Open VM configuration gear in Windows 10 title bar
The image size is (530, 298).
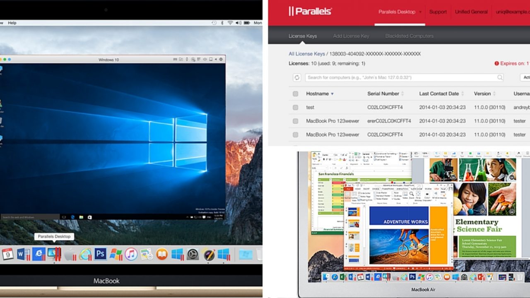coord(221,60)
